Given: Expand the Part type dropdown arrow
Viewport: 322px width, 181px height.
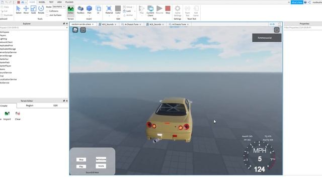Looking at the screenshot, I should 89,16.
